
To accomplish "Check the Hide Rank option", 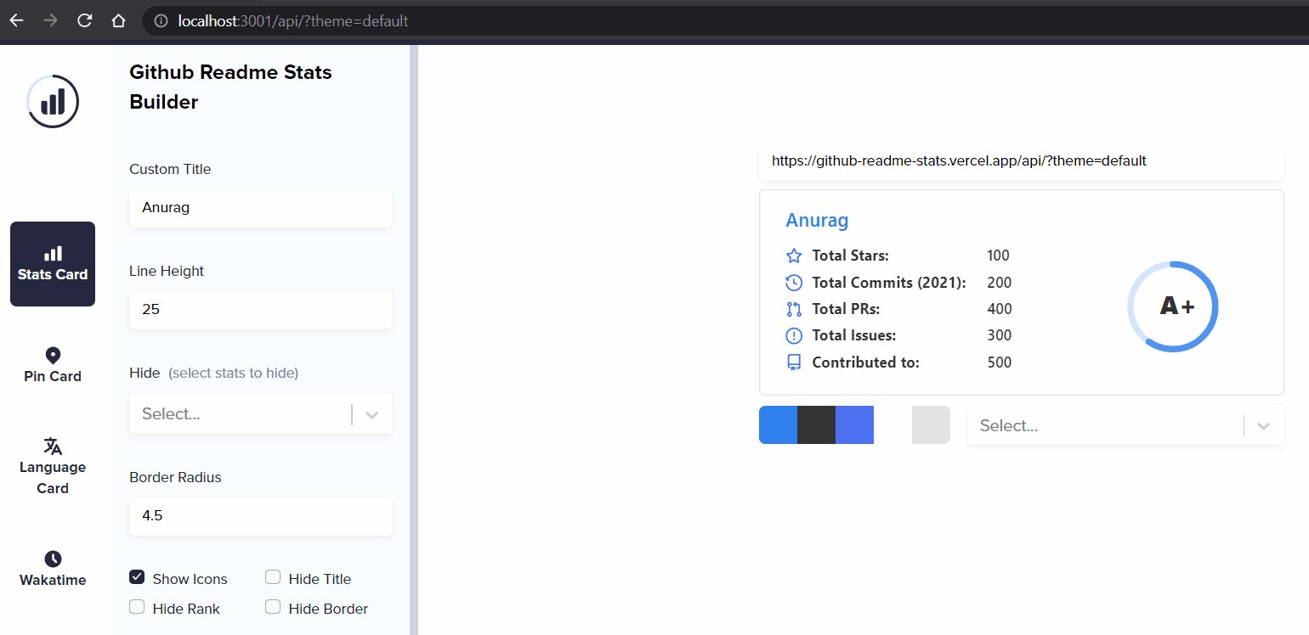I will tap(137, 606).
